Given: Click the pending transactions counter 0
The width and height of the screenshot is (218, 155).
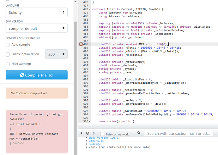Looking at the screenshot, I should [x=94, y=133].
